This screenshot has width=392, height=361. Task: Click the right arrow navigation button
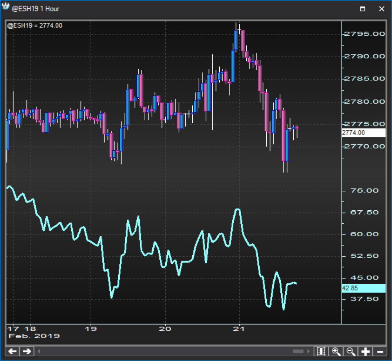pyautogui.click(x=27, y=351)
